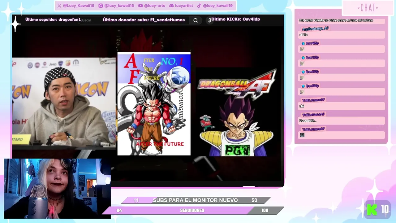Open the YouTube handle @lucy-arts
This screenshot has width=396, height=223.
pos(154,6)
